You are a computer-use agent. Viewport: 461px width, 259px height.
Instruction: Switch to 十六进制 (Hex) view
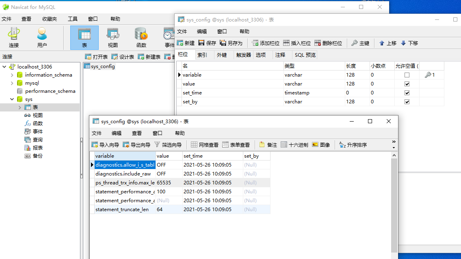[294, 145]
